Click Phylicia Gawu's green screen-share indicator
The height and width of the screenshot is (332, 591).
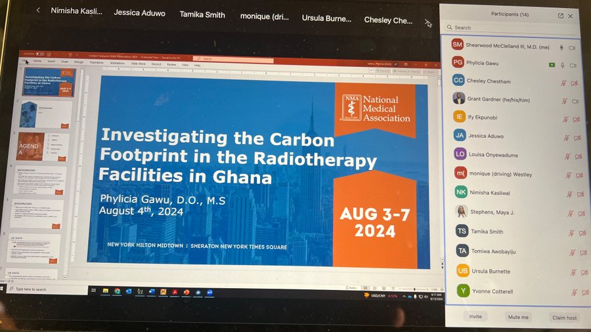552,65
